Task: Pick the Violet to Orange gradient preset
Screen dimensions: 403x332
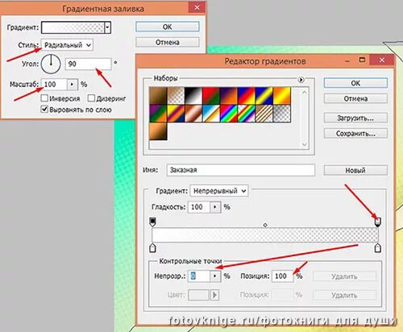Action: tap(229, 96)
